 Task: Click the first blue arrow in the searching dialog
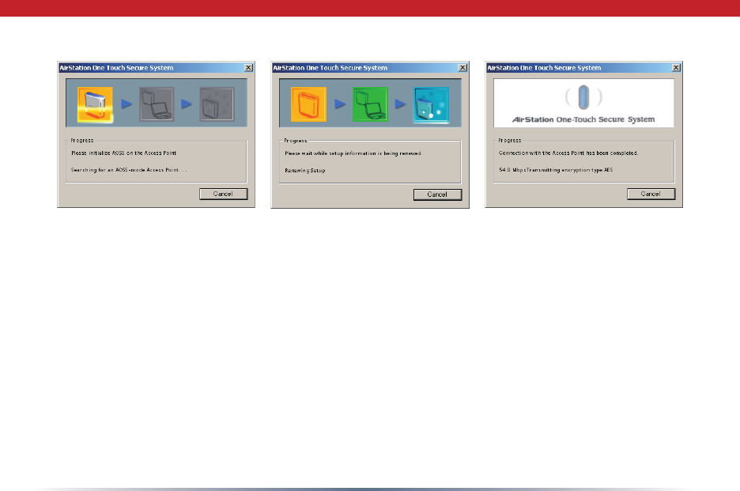pyautogui.click(x=126, y=104)
